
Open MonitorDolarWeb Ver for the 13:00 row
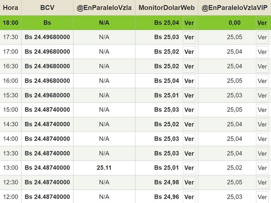(x=189, y=168)
